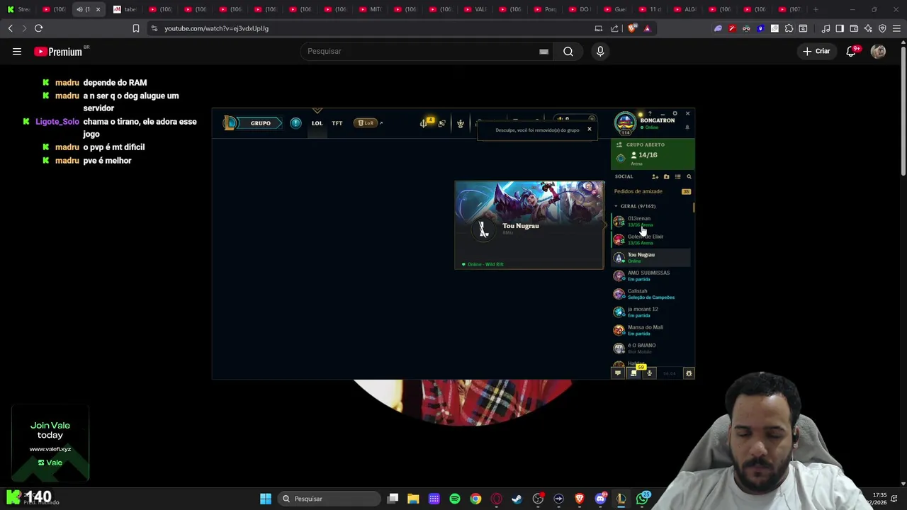Toggle the voice microphone icon in Social footer

(x=649, y=373)
